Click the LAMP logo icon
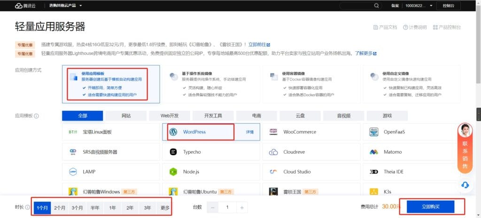481x218 pixels. 73,171
